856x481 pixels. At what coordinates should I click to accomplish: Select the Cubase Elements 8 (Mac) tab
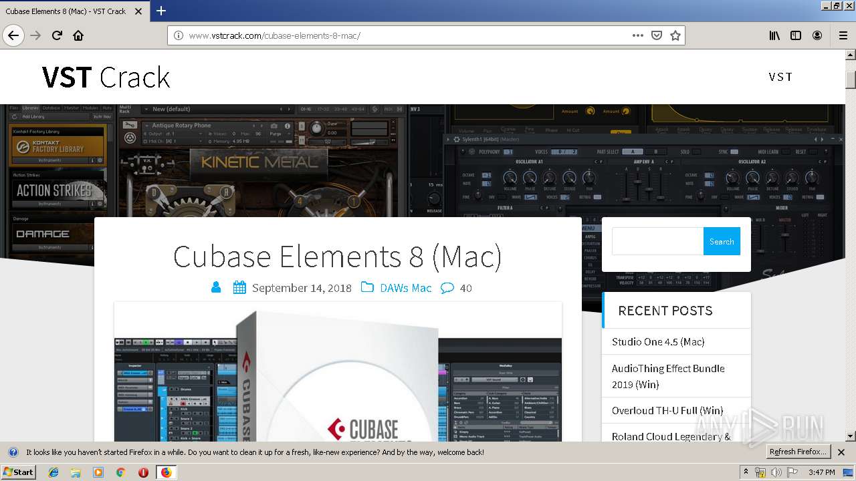[74, 11]
